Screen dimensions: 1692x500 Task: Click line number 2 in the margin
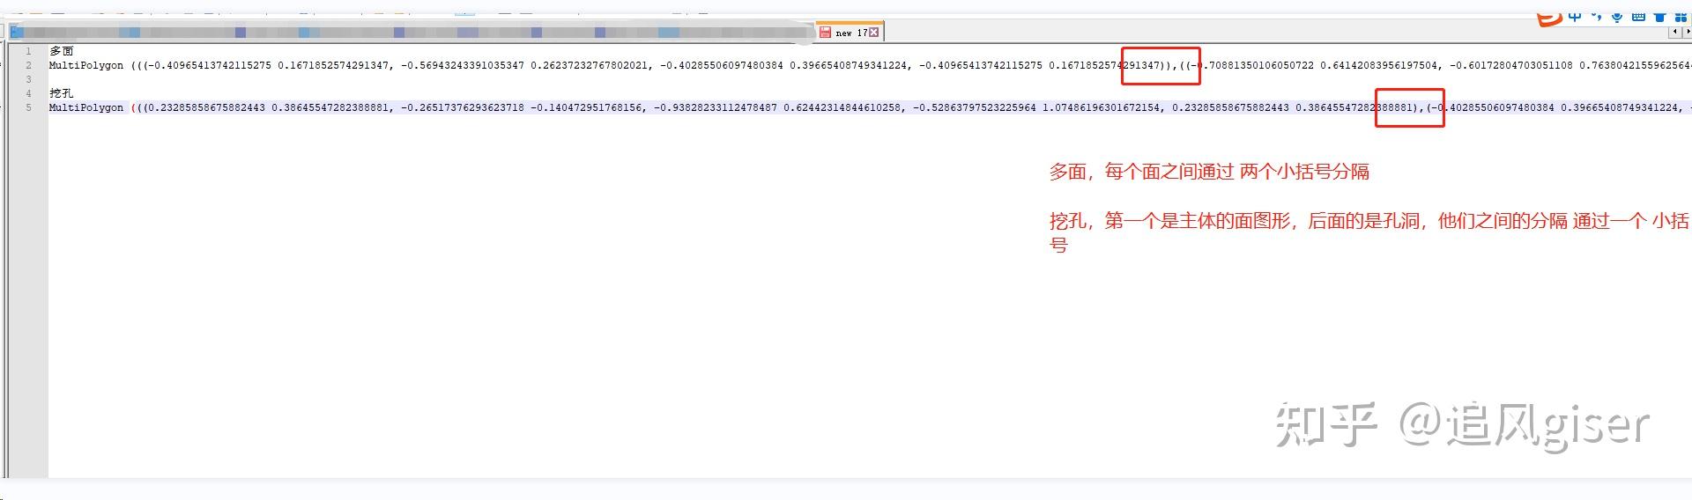click(29, 65)
